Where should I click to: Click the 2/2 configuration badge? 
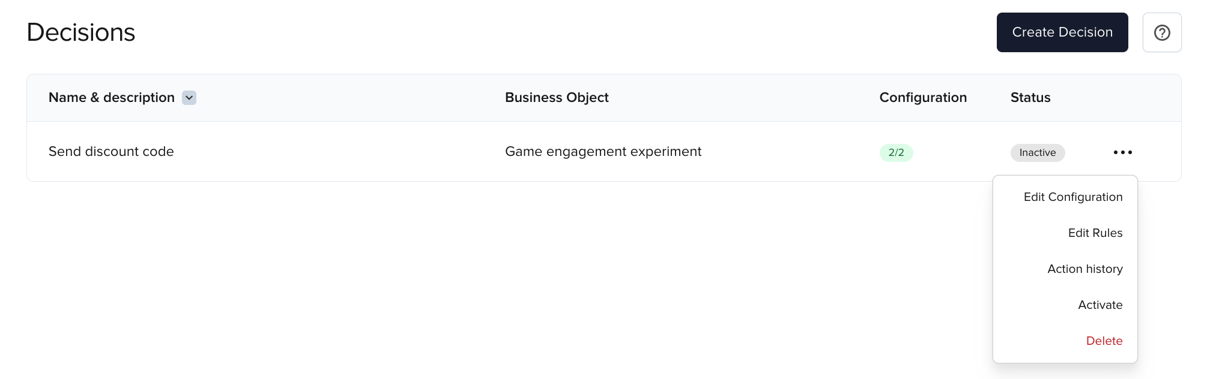[x=896, y=152]
